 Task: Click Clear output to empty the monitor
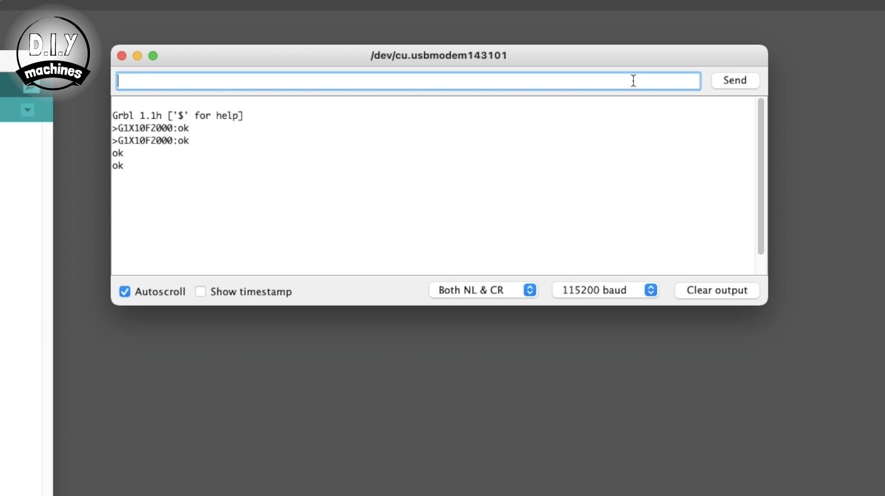[717, 290]
